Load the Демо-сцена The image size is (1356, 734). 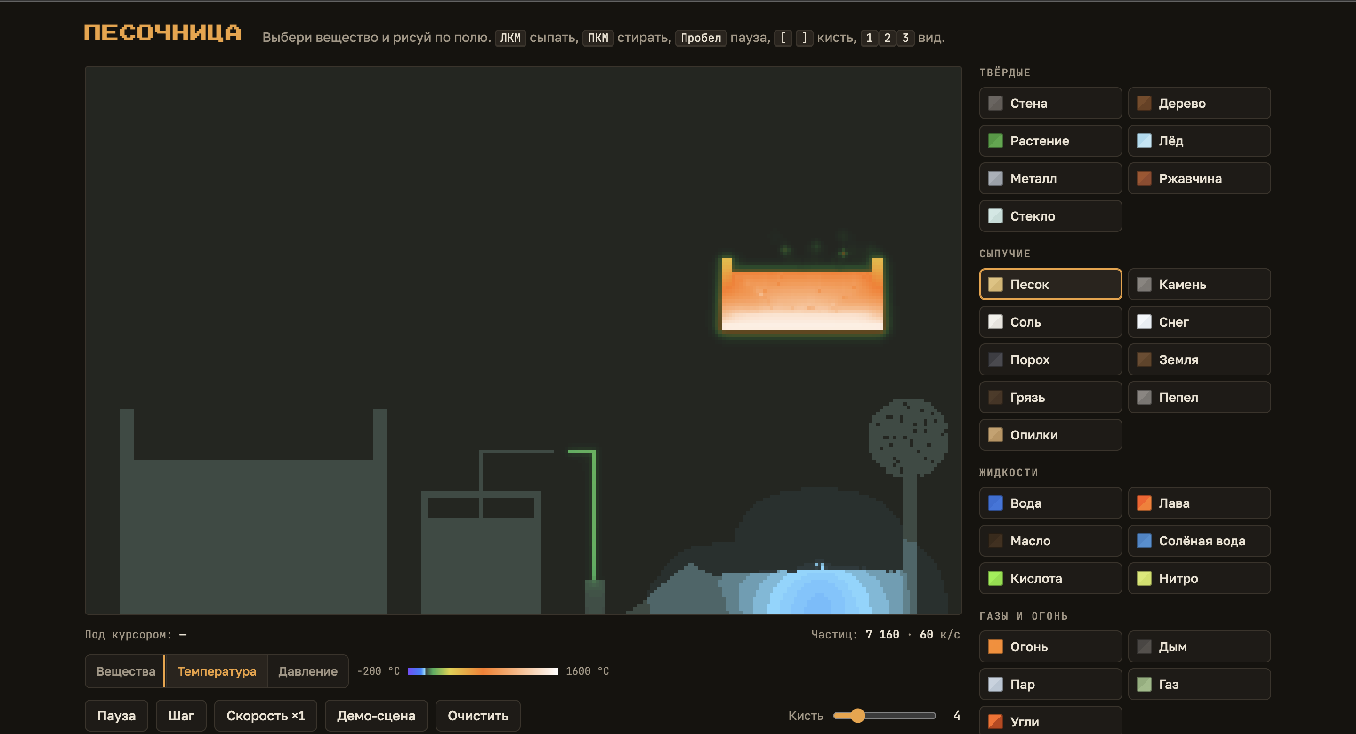376,716
